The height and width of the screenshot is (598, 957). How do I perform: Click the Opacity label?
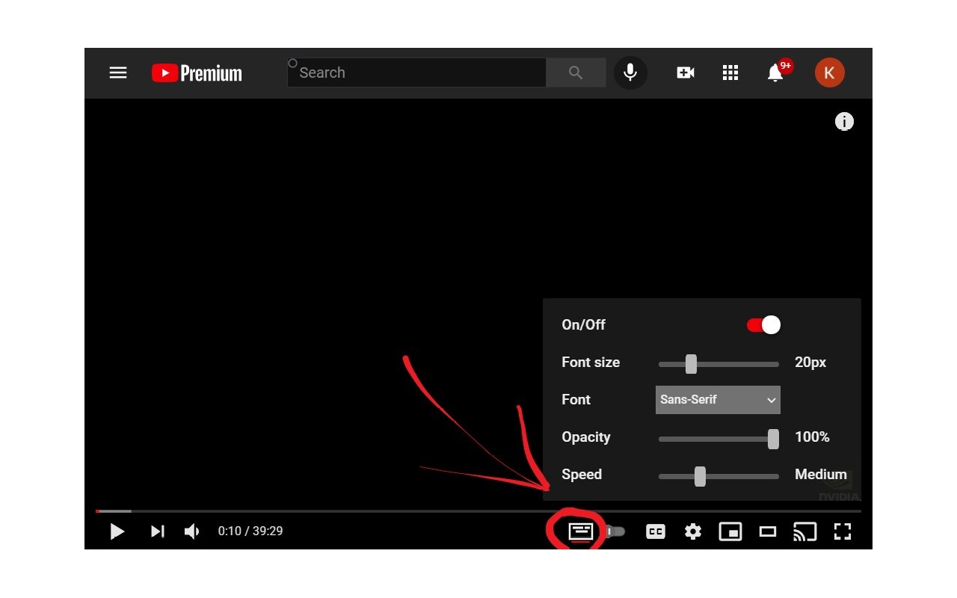point(586,437)
